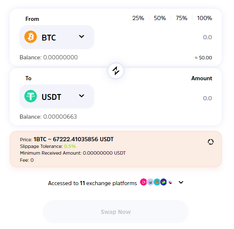This screenshot has width=234, height=229.
Task: Click the small rightmost platform icon
Action: pos(170,182)
